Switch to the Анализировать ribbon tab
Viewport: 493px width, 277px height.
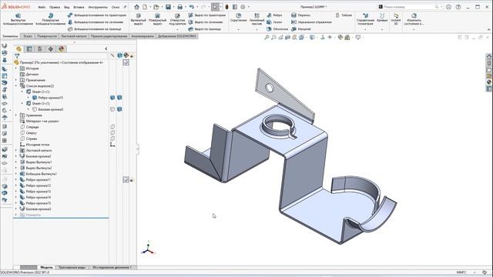(x=143, y=36)
